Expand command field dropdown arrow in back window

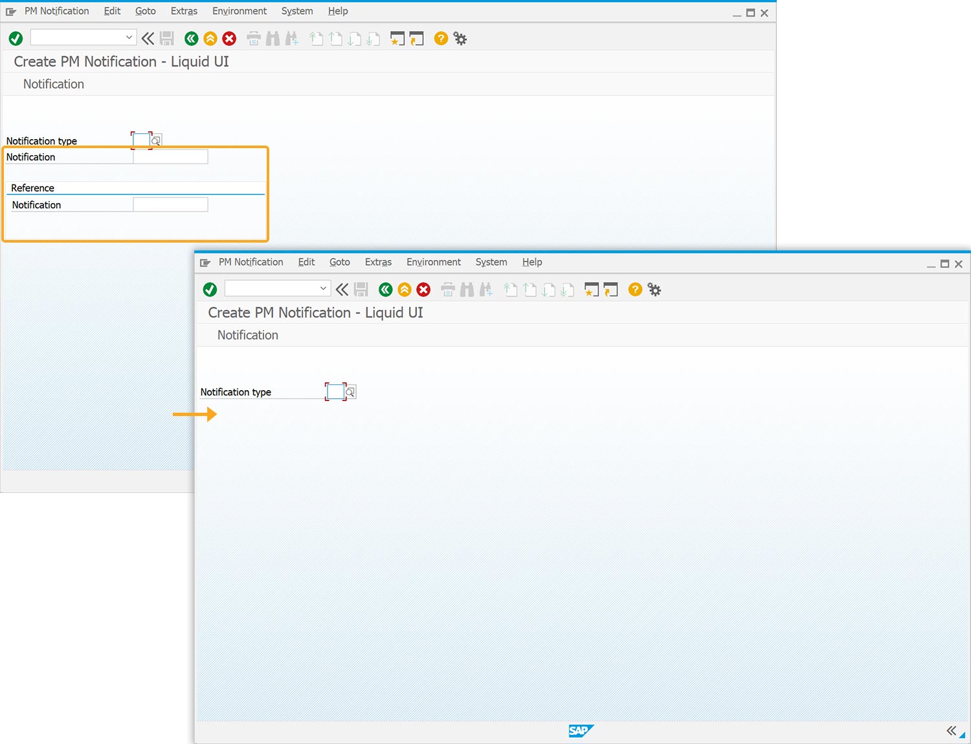[129, 38]
